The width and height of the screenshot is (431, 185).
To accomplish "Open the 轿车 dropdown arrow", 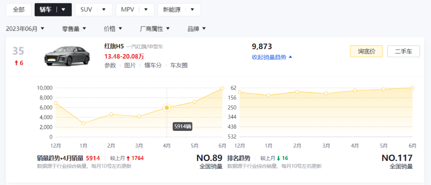I will point(63,10).
